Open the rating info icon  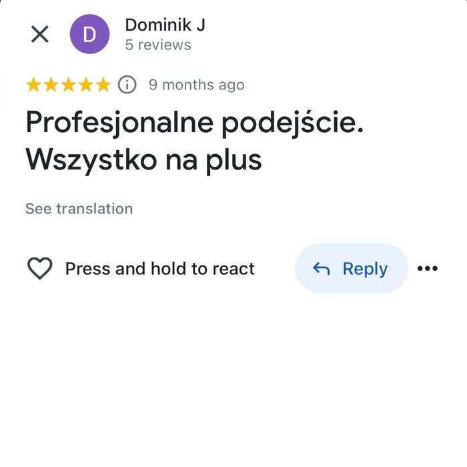[127, 85]
